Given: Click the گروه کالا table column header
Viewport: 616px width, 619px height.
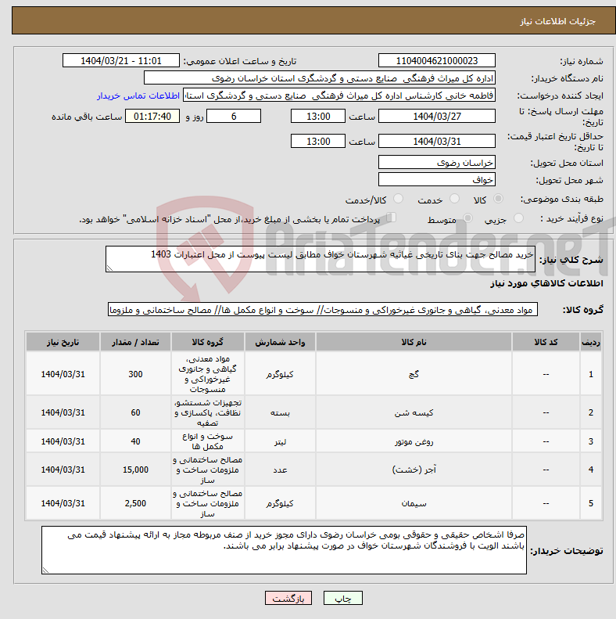Looking at the screenshot, I should 207,342.
